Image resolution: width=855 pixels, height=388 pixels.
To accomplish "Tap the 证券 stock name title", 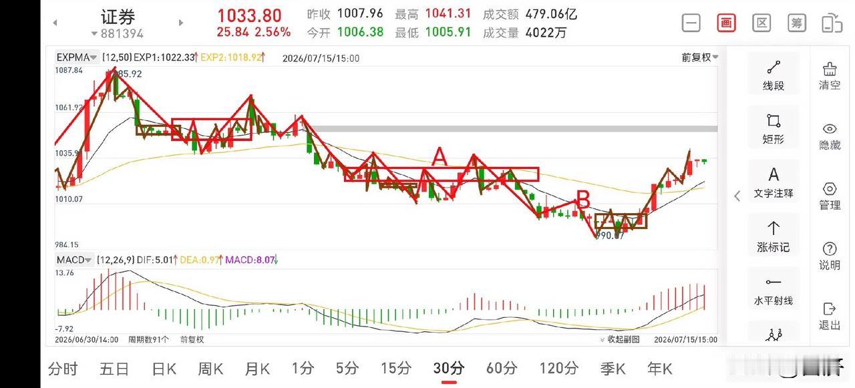I will [x=118, y=16].
